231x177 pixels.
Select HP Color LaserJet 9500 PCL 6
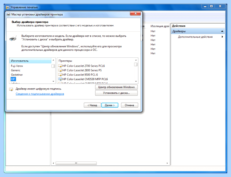[80, 75]
